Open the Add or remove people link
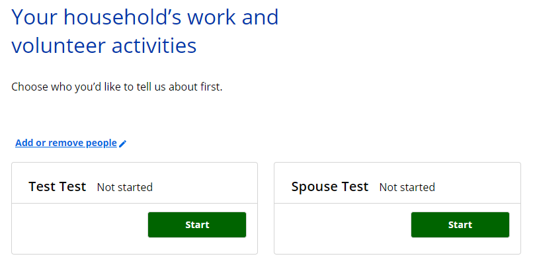535x279 pixels. click(x=66, y=143)
